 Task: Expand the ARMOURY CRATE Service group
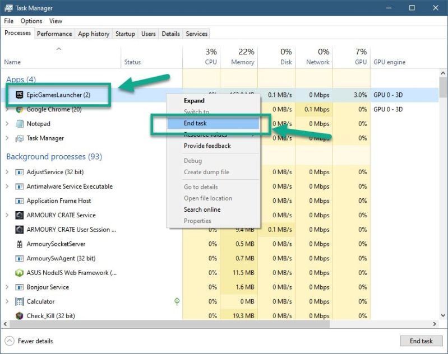[x=7, y=215]
